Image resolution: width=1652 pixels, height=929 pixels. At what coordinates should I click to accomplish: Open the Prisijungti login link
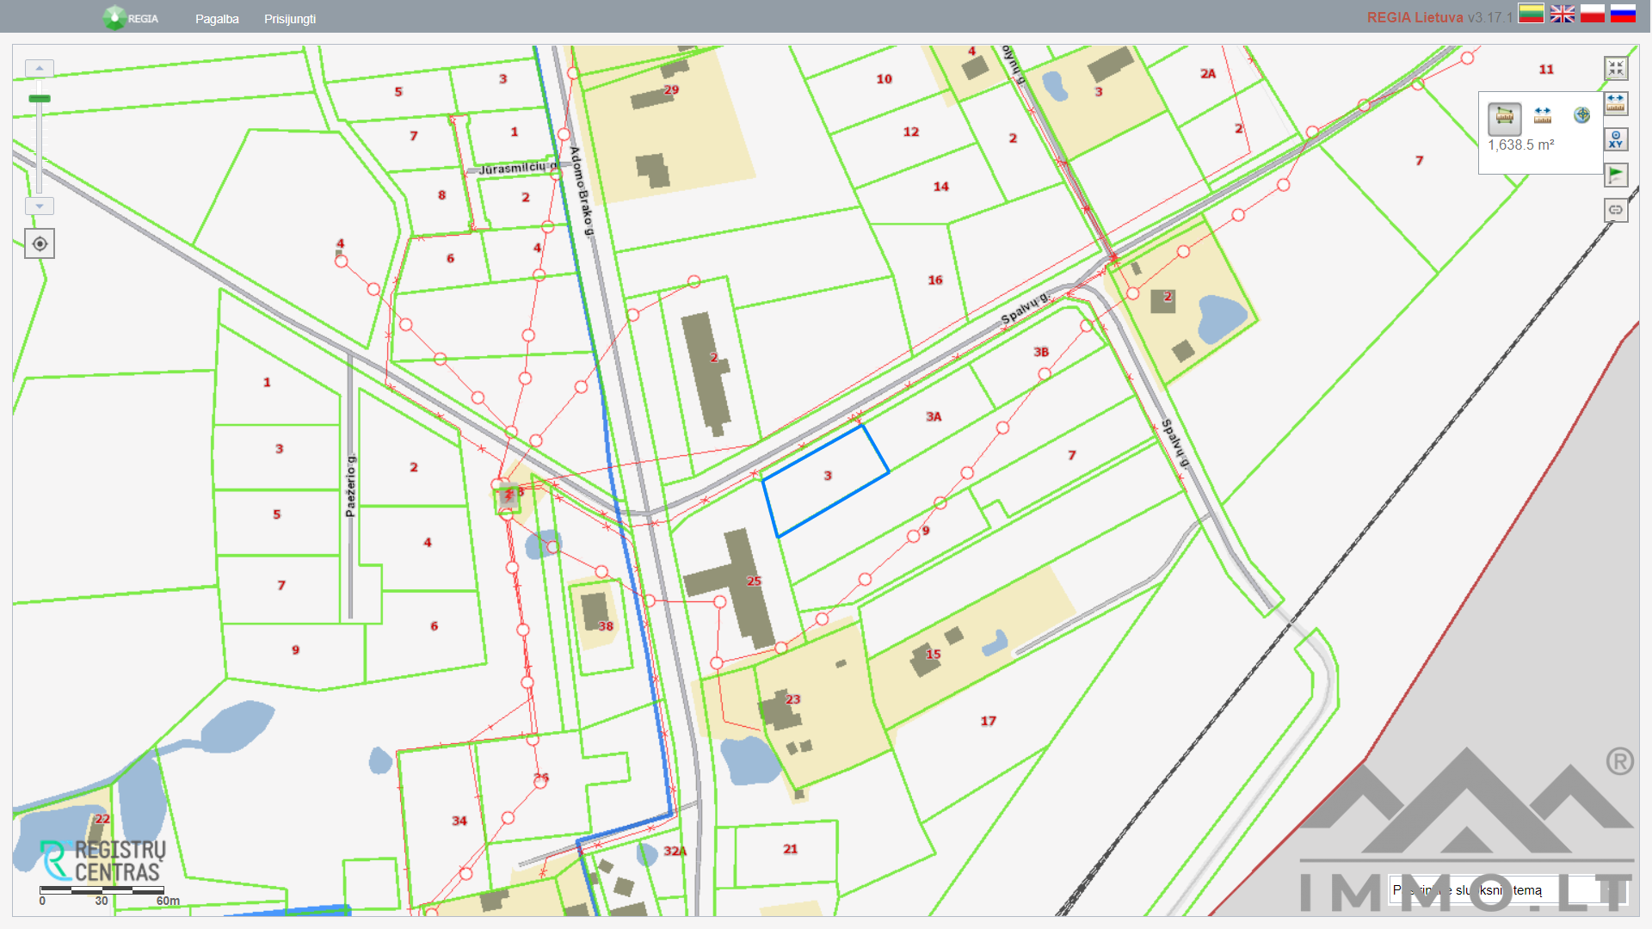(290, 19)
